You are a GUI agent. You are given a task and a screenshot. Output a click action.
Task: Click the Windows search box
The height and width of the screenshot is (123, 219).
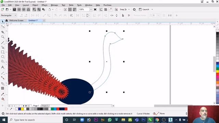pyautogui.click(x=35, y=120)
